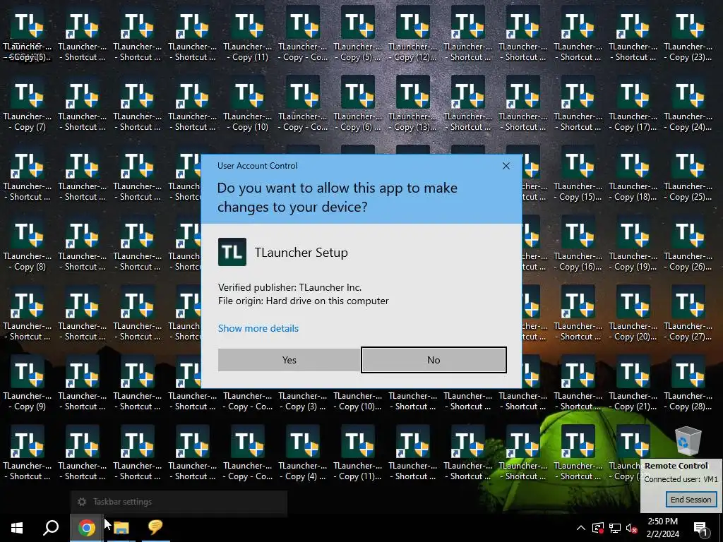Select TLauncher Copy (27) desktop icon
The width and height of the screenshot is (723, 542).
click(688, 314)
